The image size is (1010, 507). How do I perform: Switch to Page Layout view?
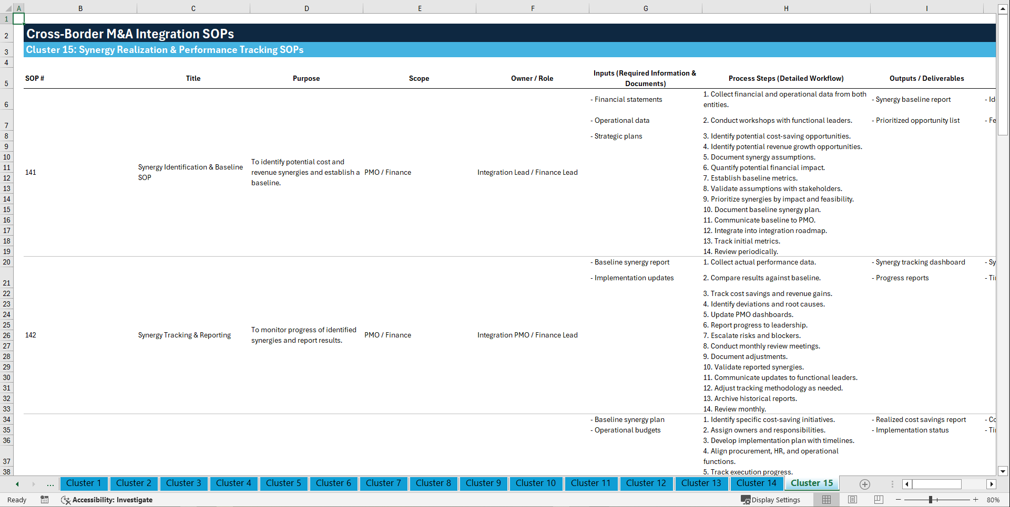[x=852, y=500]
